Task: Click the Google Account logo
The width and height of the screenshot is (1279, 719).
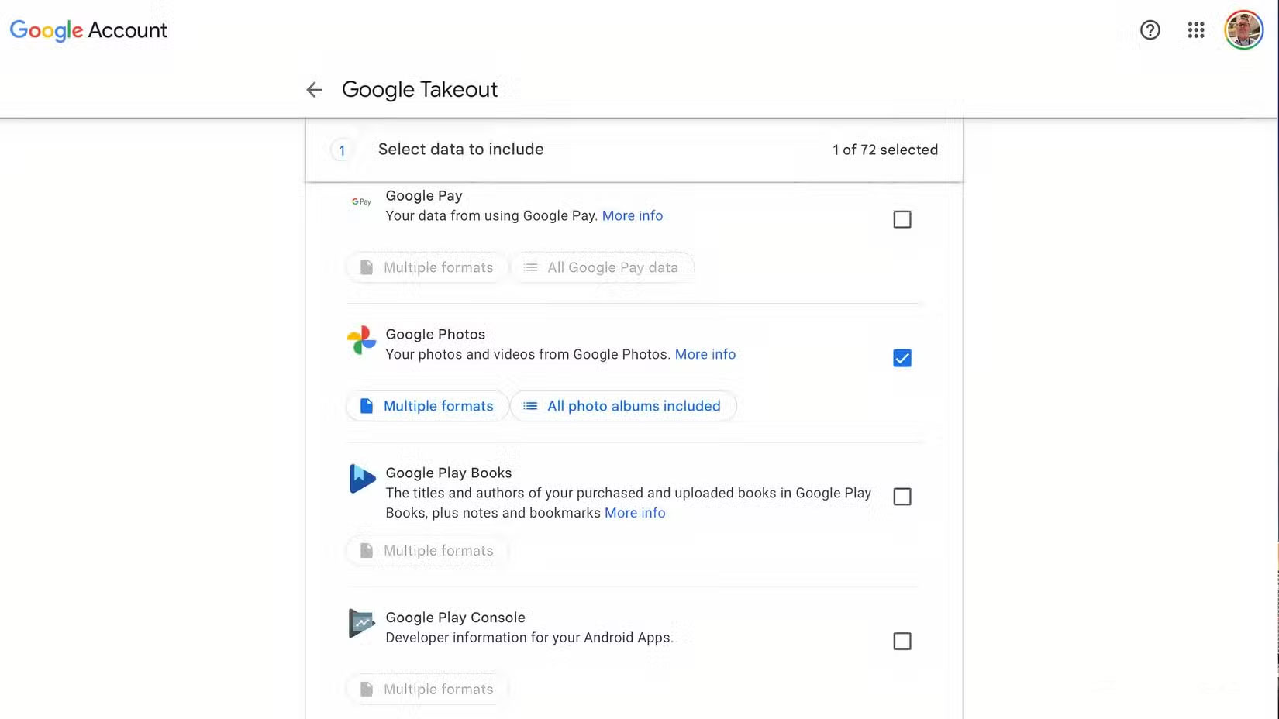Action: tap(88, 30)
